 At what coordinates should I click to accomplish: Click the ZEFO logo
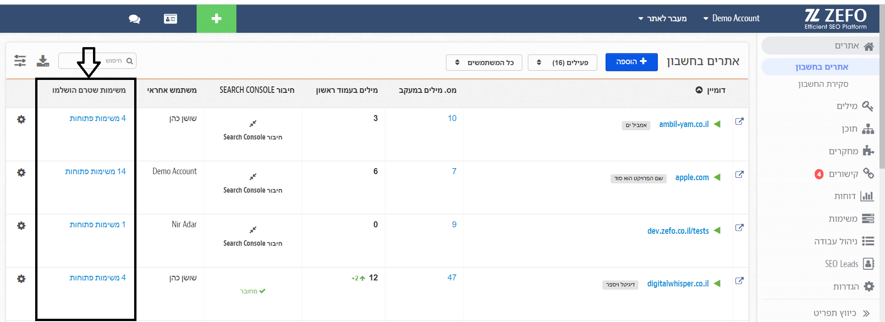tap(835, 19)
